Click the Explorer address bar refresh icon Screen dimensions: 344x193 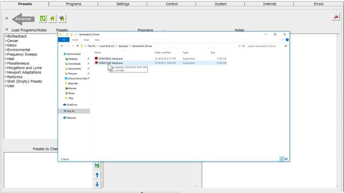(x=243, y=46)
